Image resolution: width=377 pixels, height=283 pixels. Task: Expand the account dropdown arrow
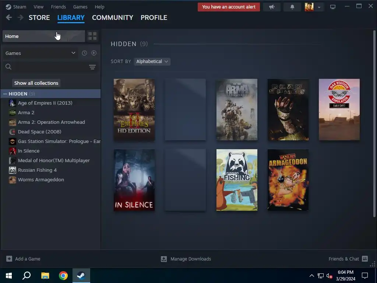(x=319, y=7)
